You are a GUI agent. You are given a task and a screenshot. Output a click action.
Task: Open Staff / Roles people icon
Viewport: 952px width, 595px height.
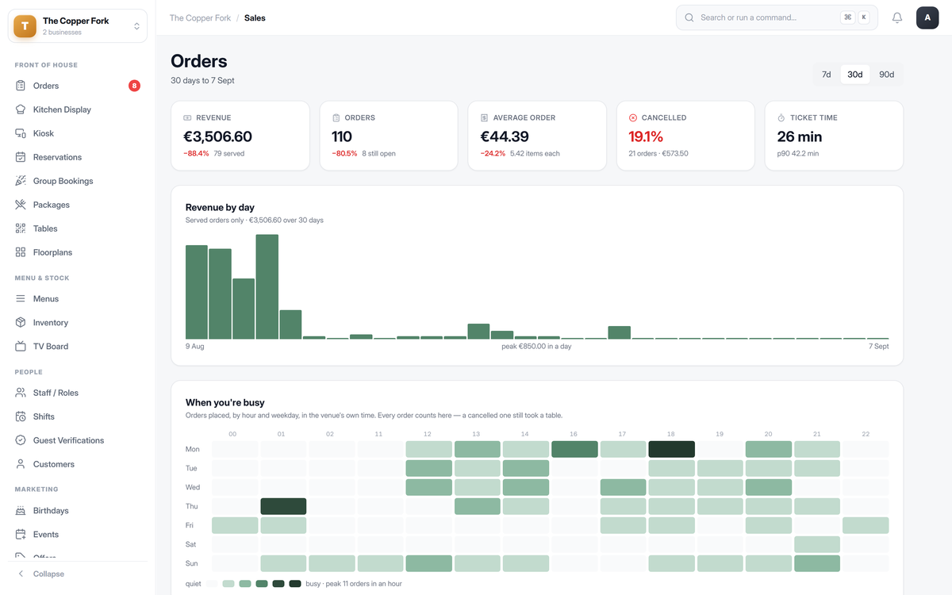tap(21, 393)
